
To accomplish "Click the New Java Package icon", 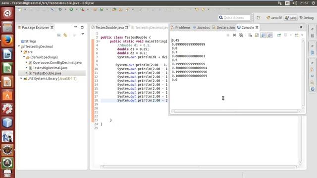I will click(95, 9).
